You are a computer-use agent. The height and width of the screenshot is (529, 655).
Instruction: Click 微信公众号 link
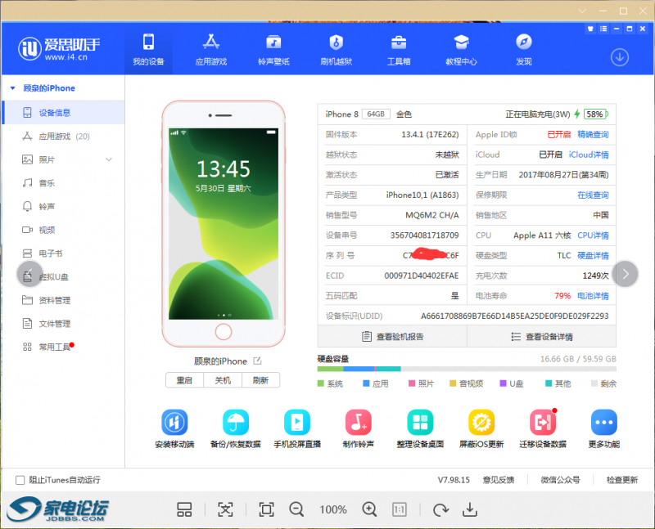click(x=560, y=480)
